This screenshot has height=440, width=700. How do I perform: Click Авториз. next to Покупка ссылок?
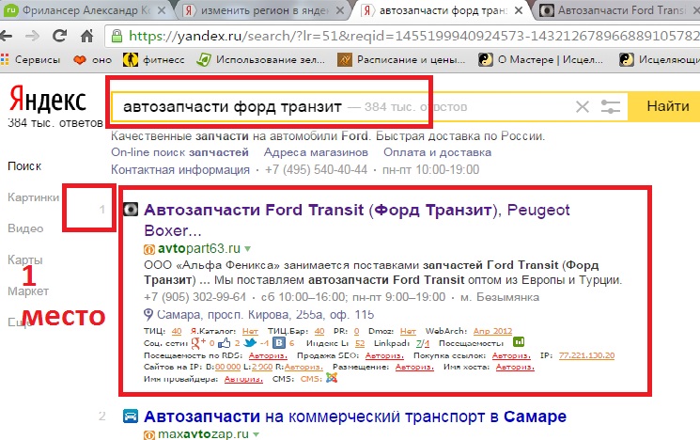(x=511, y=355)
